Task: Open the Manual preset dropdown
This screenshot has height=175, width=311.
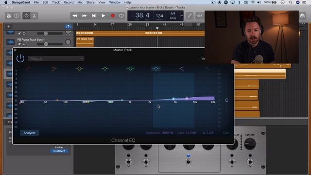Action: [56, 58]
